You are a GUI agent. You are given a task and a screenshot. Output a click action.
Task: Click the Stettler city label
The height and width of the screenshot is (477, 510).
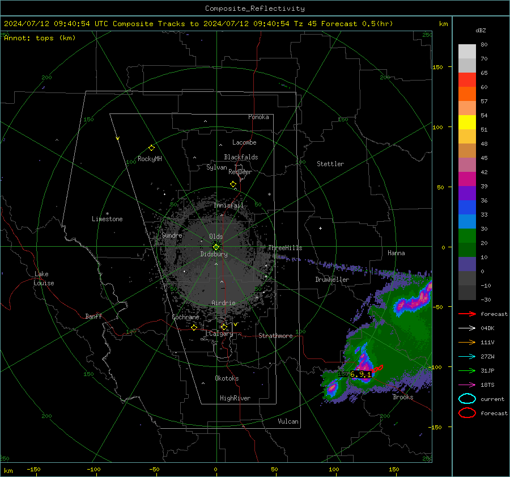click(330, 164)
